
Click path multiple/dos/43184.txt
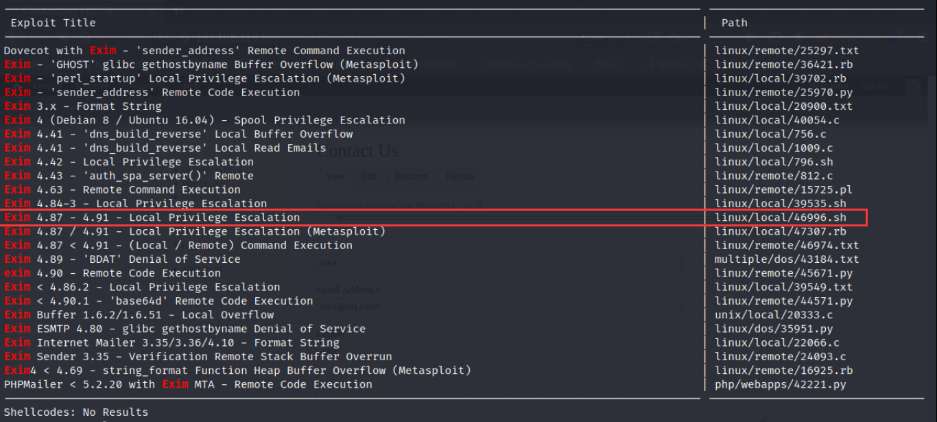click(787, 259)
